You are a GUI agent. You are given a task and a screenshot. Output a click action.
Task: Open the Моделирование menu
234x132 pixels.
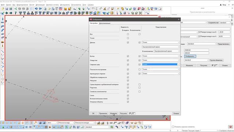[x=22, y=5]
